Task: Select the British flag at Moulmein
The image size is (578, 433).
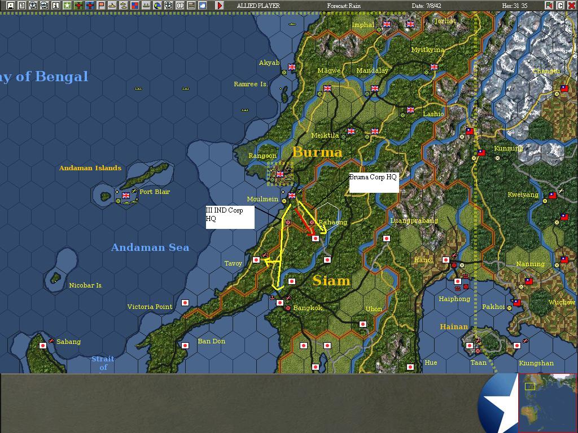Action: pos(292,196)
